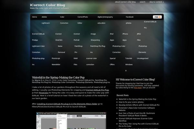
Task: Open recent post 'iCorrect EditLab Improves Scanner Color Workflow'
Action: [135, 120]
